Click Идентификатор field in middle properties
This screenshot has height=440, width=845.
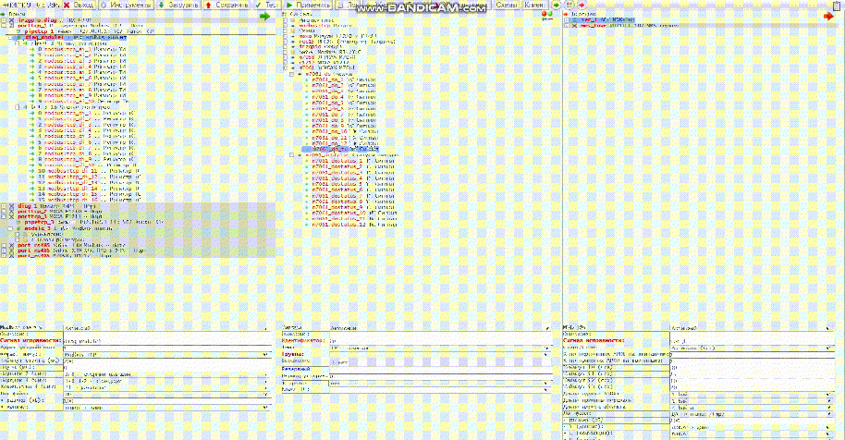[x=440, y=341]
